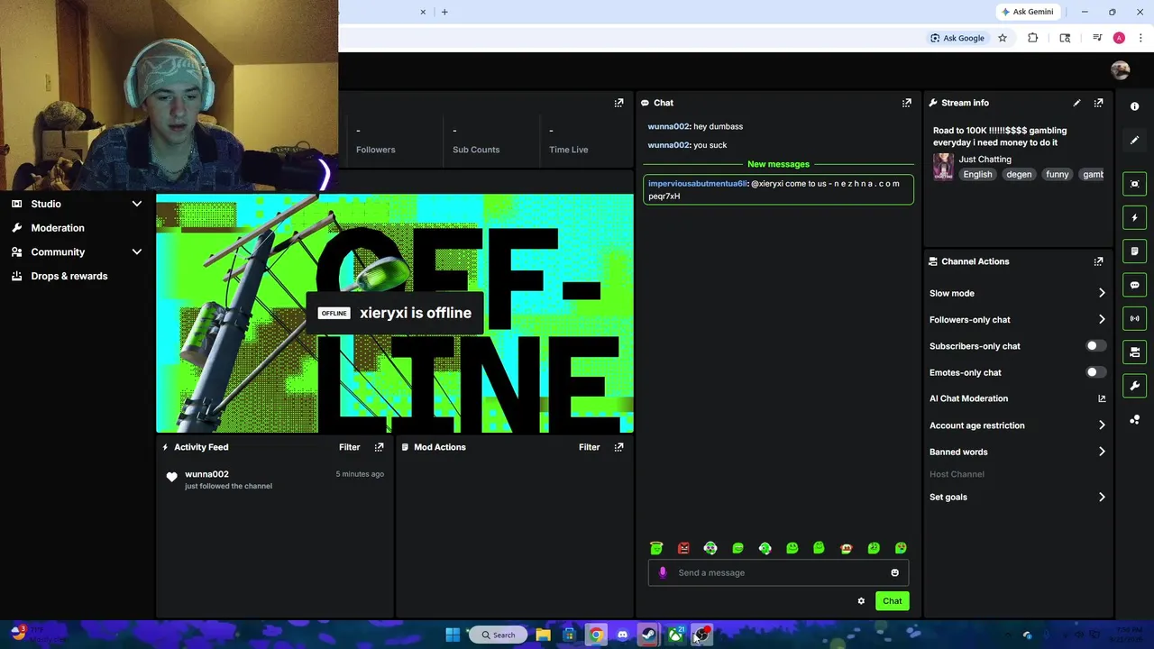
Task: Open Account age restriction options
Action: tap(1017, 425)
